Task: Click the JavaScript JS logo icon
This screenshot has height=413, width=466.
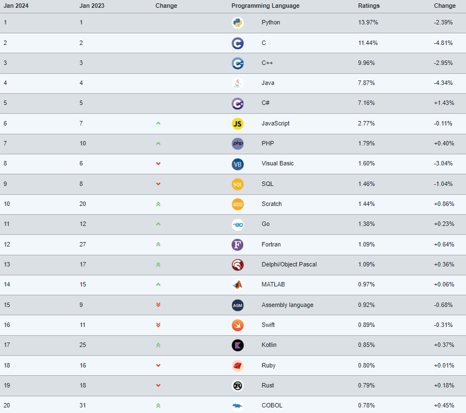Action: [238, 124]
